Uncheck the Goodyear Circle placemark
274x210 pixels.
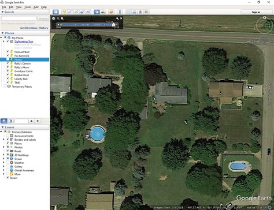(8, 71)
